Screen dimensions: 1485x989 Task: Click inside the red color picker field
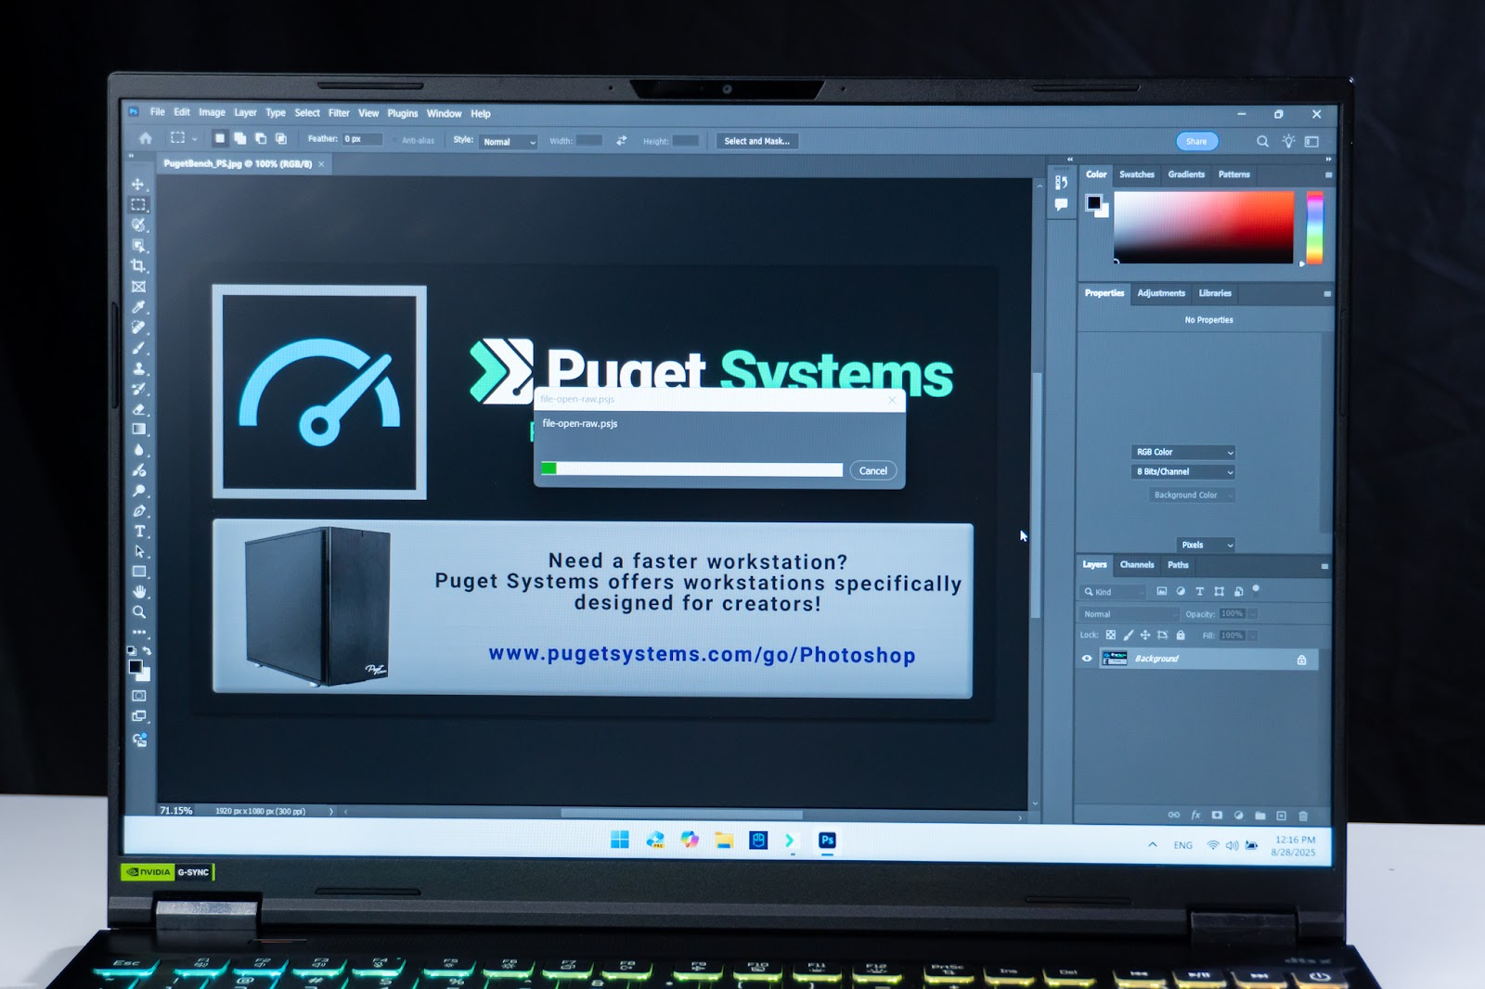click(1204, 227)
